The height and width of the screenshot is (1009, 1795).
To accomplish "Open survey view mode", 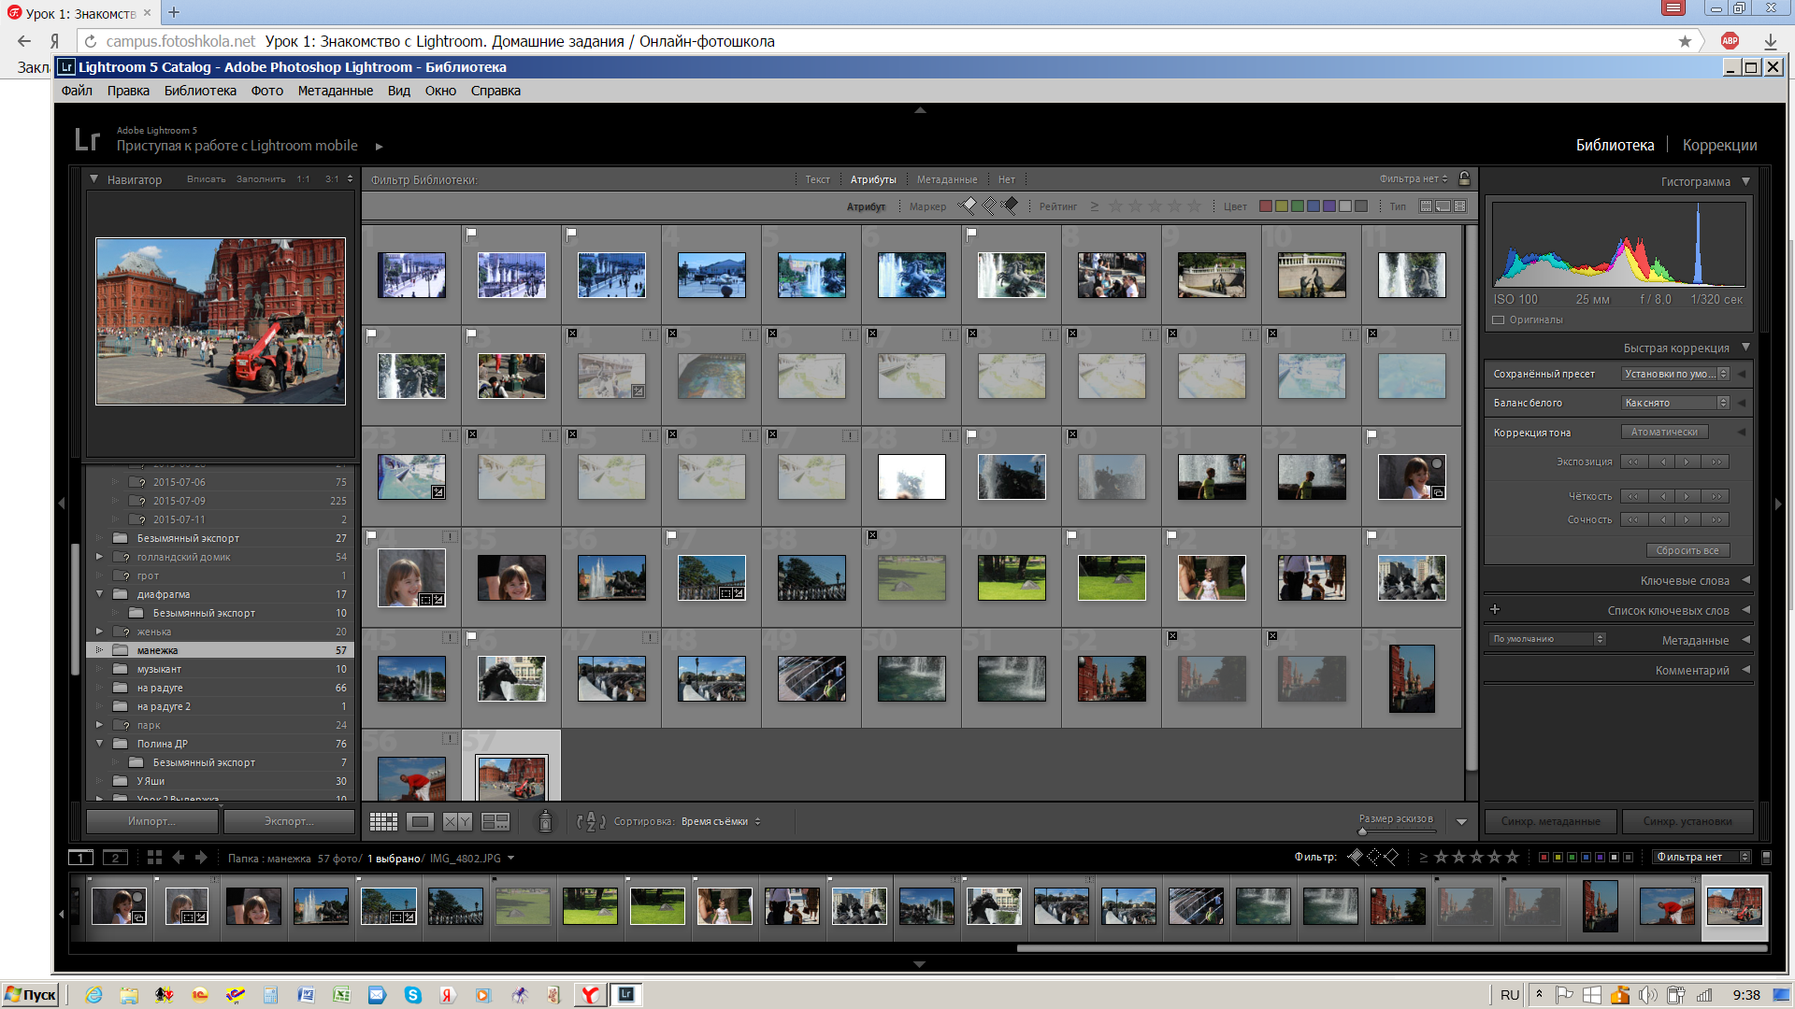I will click(x=495, y=821).
